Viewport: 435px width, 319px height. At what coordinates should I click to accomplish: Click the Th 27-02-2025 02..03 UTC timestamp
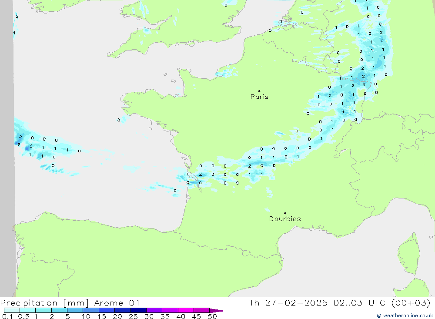pyautogui.click(x=340, y=302)
